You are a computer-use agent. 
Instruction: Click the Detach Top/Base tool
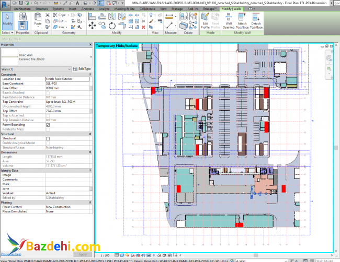tap(256, 20)
